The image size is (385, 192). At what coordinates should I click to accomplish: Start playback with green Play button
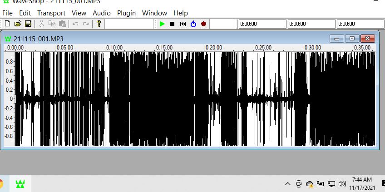[x=162, y=24]
